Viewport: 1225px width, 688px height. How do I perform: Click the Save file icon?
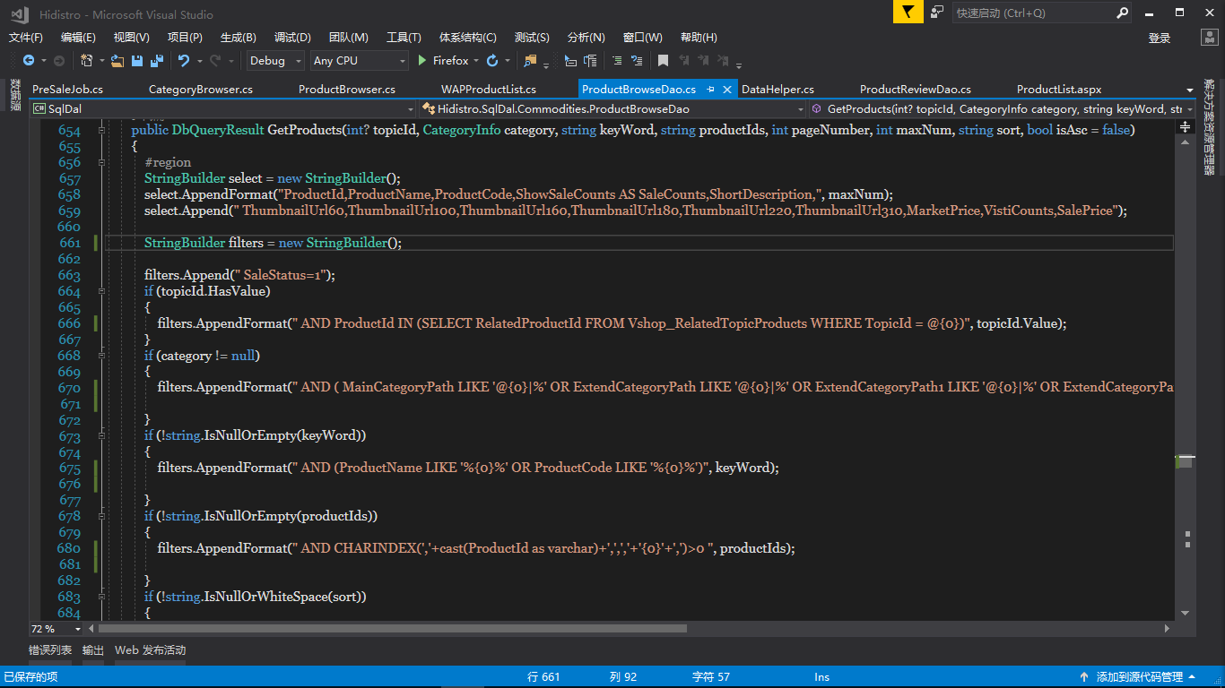(x=137, y=61)
